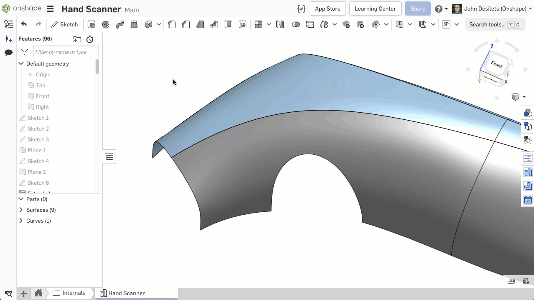The image size is (534, 300).
Task: Click the Boolean tool icon
Action: (296, 24)
